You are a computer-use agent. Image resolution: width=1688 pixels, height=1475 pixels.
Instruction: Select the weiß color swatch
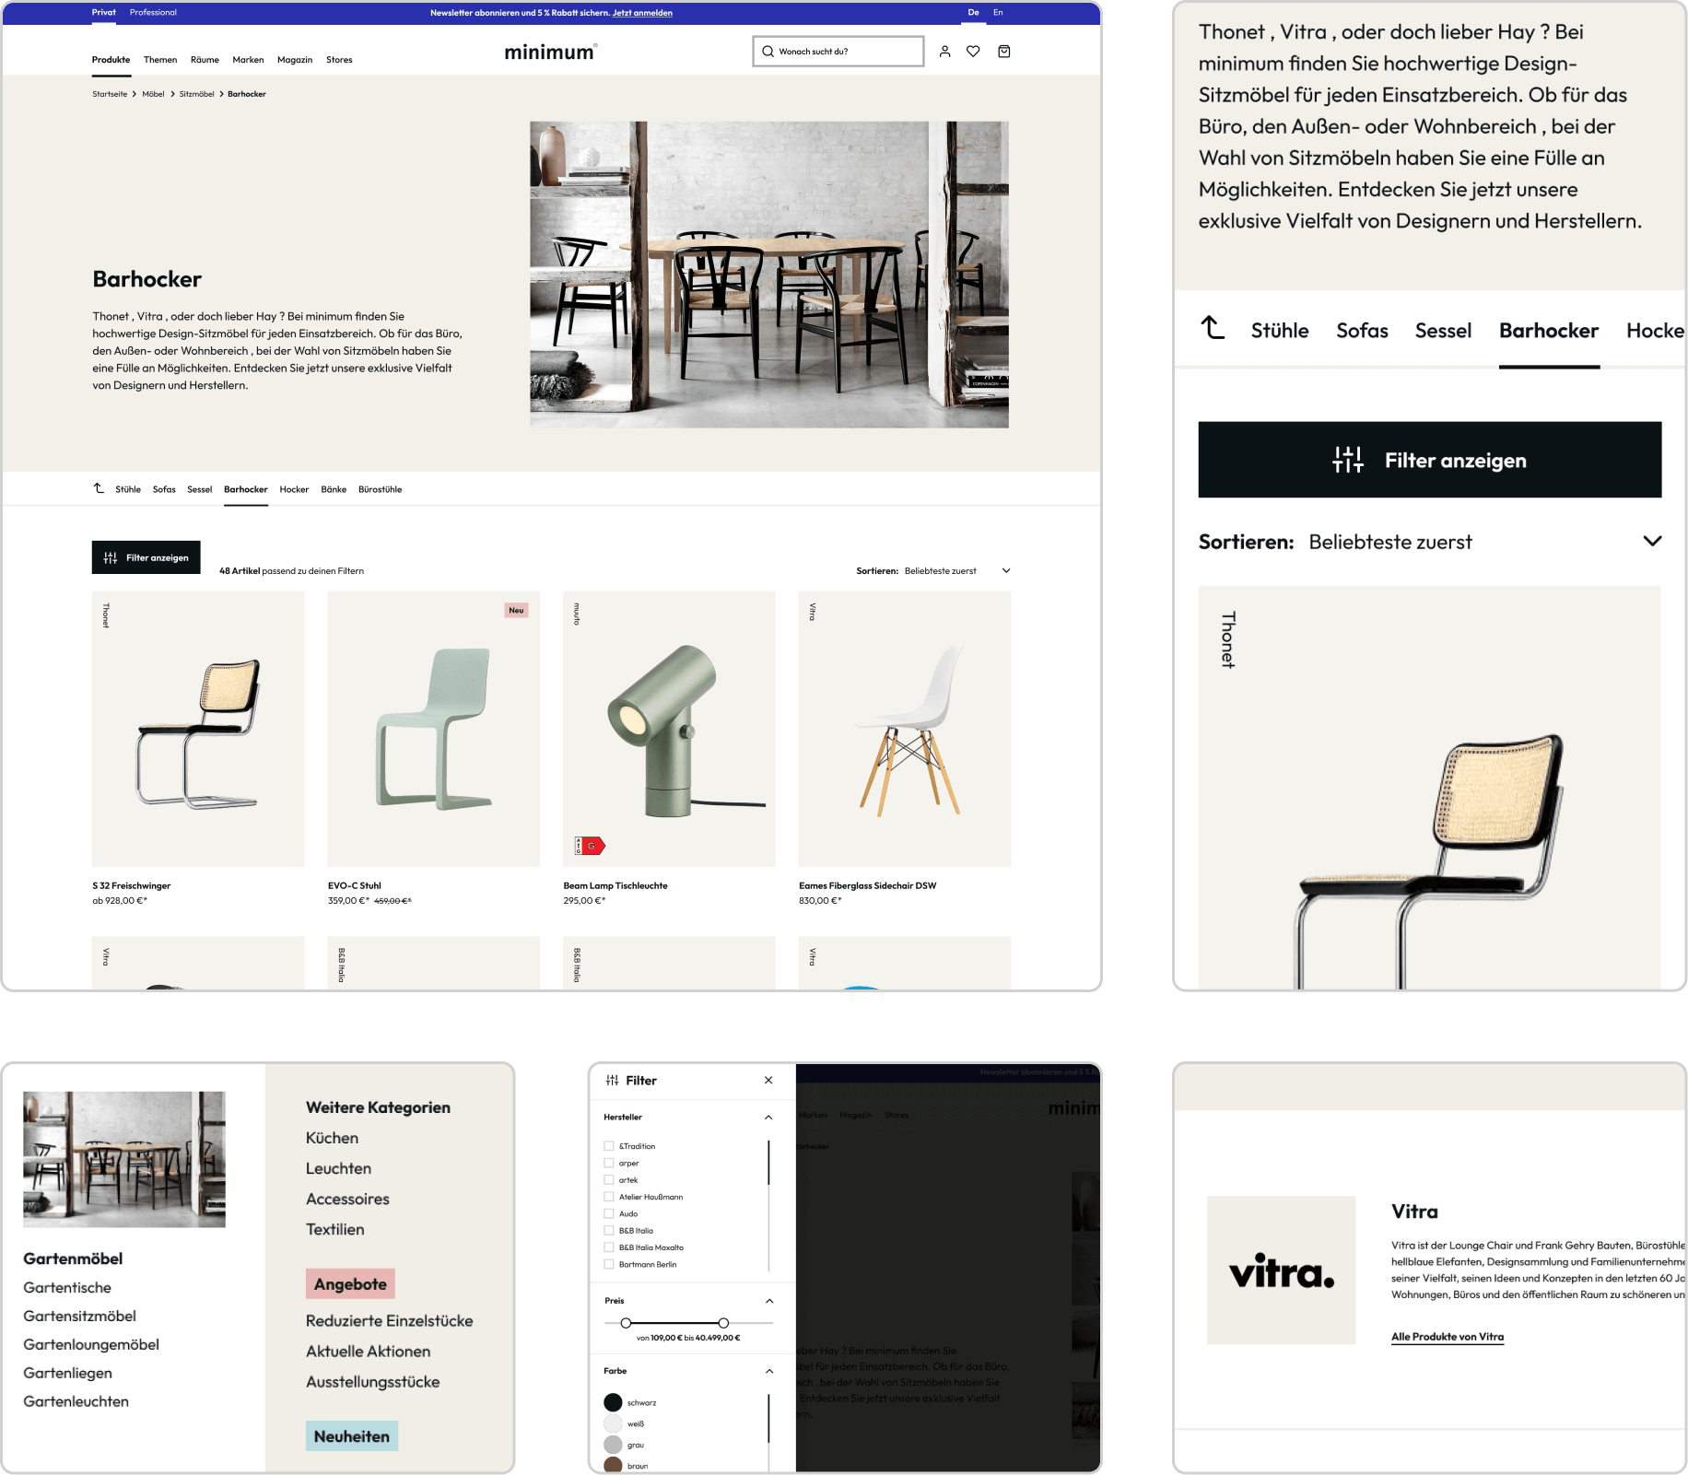pos(613,1423)
